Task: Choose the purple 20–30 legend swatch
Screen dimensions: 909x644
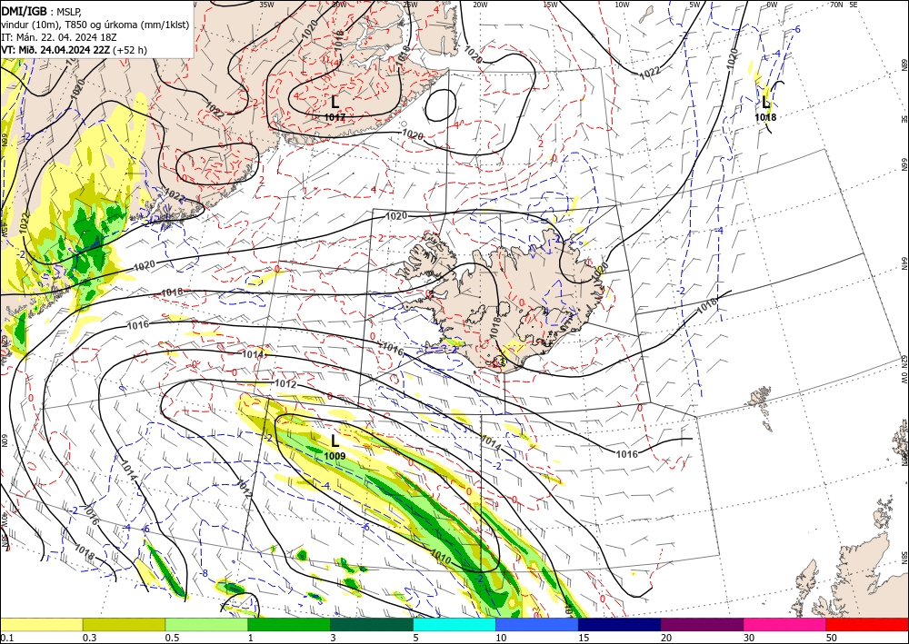Action: point(702,624)
